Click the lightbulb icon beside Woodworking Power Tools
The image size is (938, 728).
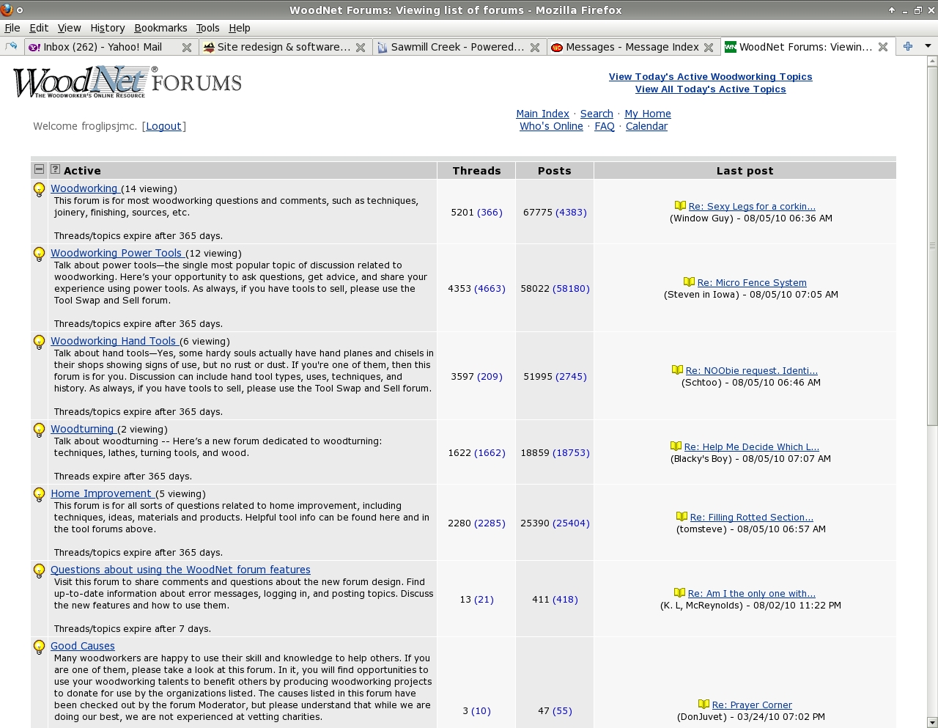pyautogui.click(x=40, y=254)
